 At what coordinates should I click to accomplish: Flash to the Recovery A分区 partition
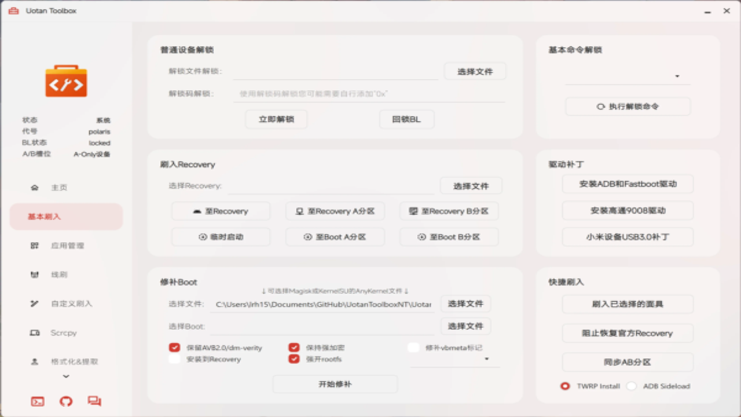(335, 211)
